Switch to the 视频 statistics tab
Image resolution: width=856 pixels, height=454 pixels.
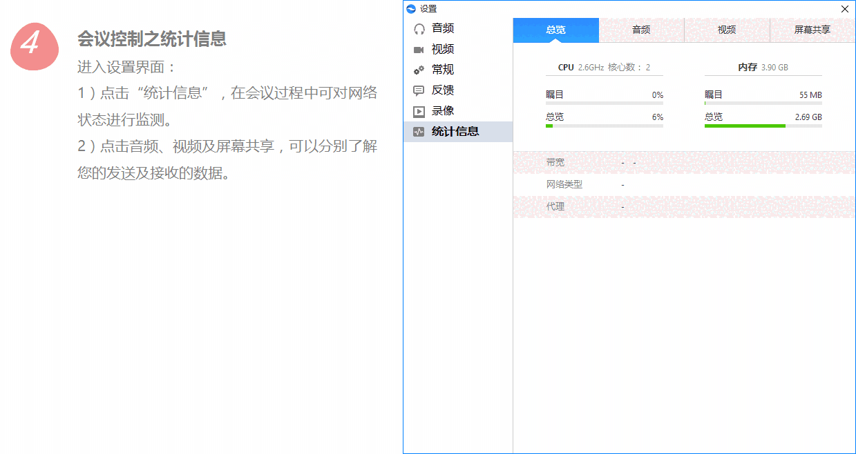pyautogui.click(x=727, y=30)
